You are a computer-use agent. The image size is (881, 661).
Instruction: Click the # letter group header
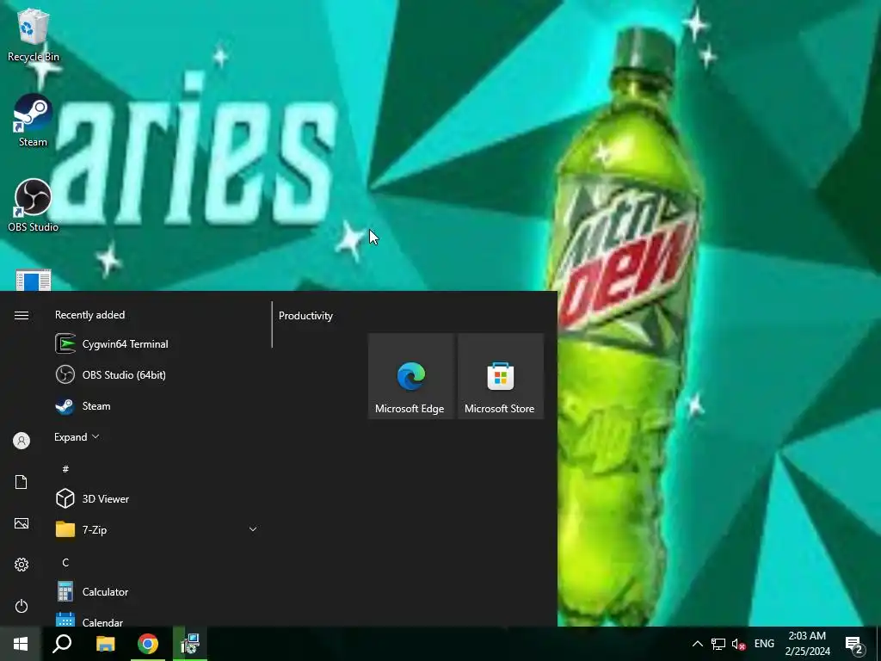tap(65, 469)
